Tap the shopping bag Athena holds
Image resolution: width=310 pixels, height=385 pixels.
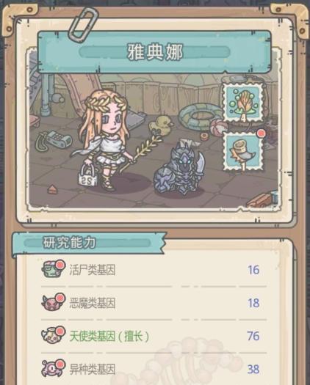[x=88, y=175]
